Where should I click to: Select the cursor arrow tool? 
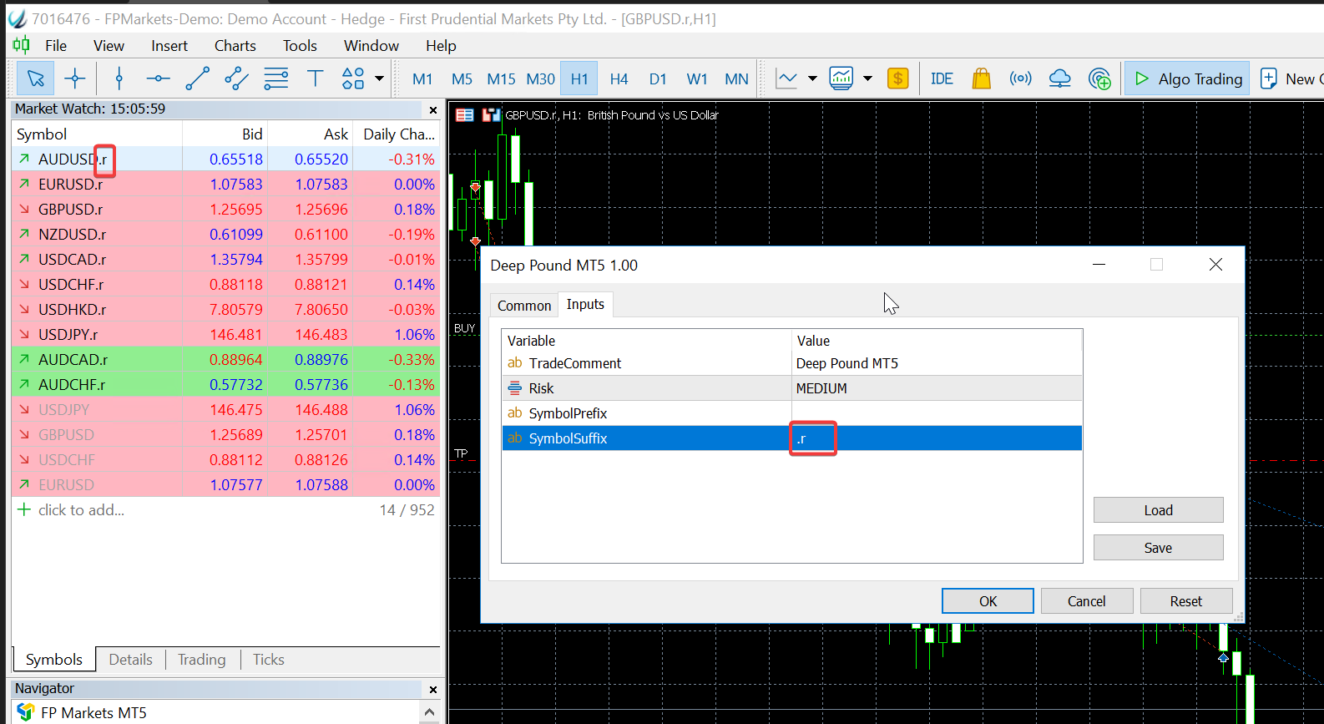[x=36, y=78]
